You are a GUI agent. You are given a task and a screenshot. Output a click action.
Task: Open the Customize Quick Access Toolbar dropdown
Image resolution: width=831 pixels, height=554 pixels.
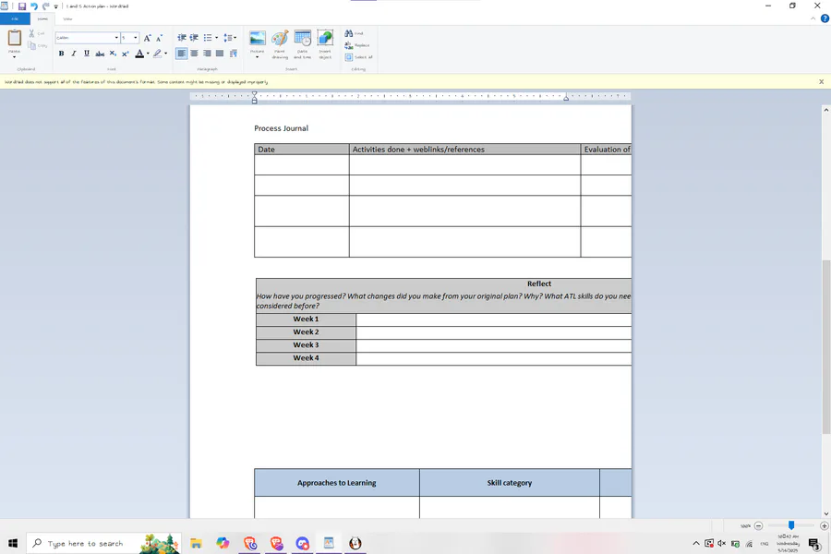click(x=55, y=6)
